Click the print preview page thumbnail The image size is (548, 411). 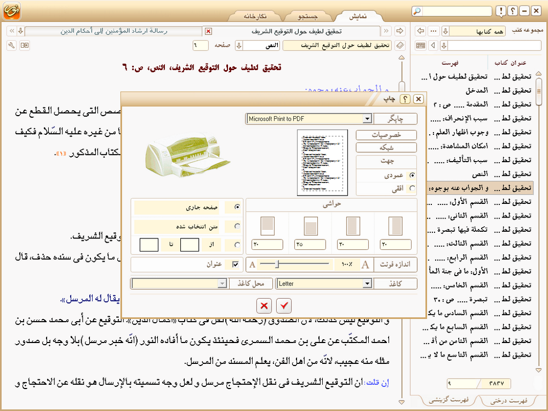tap(322, 163)
